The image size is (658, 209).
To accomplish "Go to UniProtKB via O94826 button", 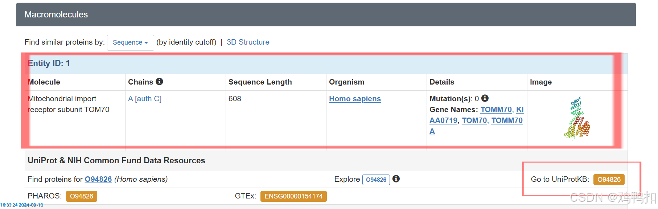I will click(609, 180).
